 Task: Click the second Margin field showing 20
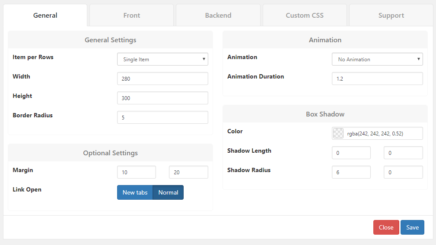pyautogui.click(x=188, y=172)
